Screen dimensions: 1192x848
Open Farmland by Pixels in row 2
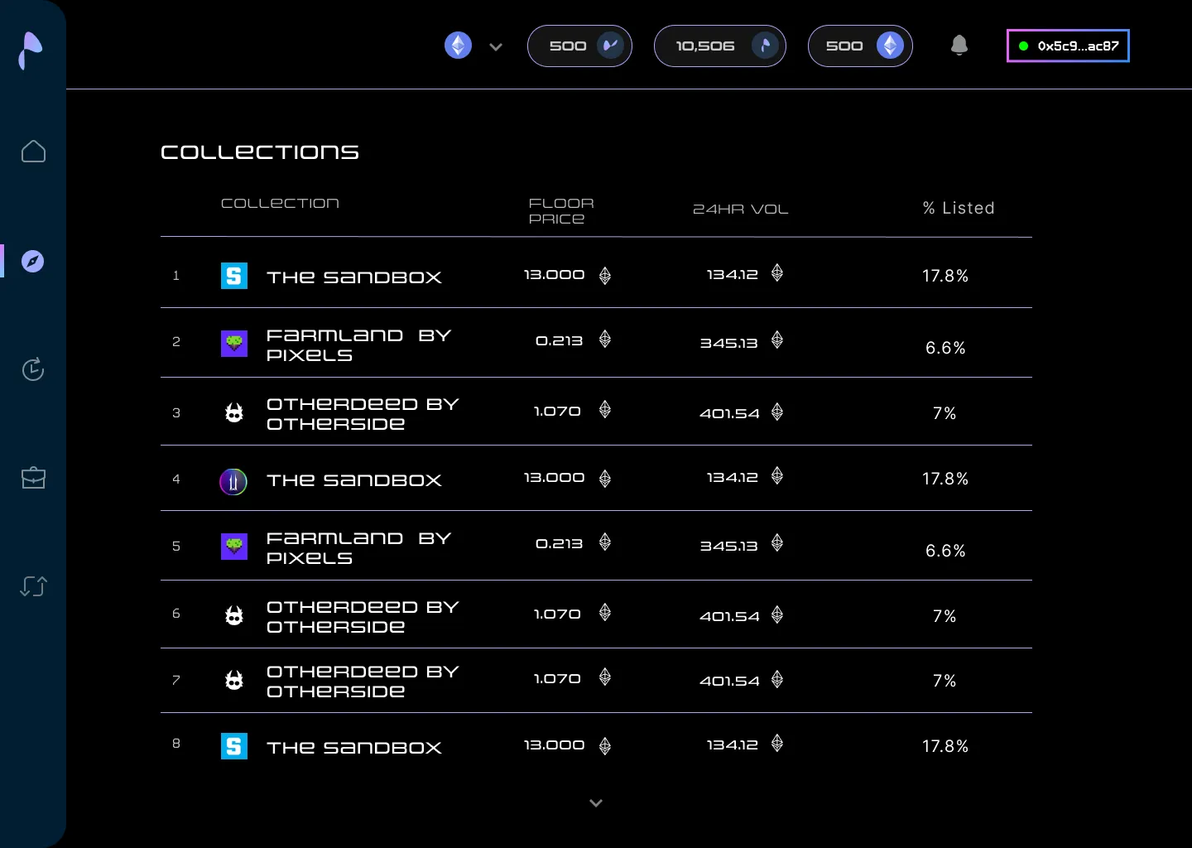tap(359, 345)
